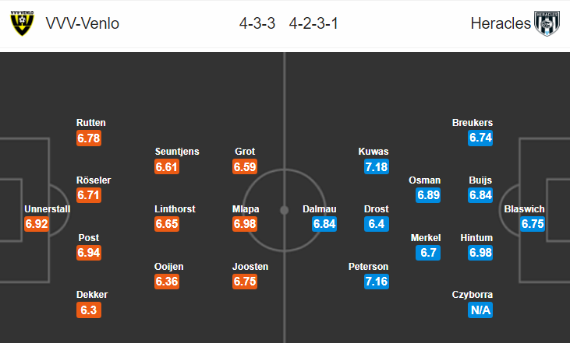
Task: Click Czyborra's N/A rating badge
Action: [x=480, y=310]
